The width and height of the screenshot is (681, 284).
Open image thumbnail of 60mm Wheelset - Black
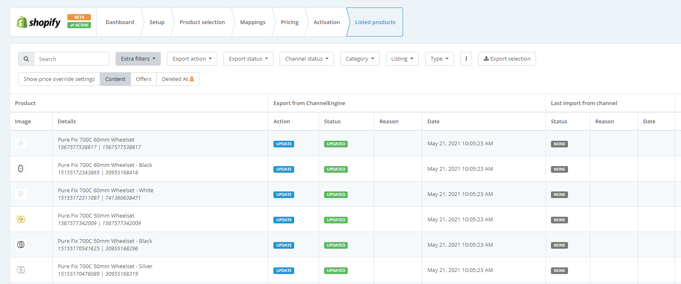point(21,169)
